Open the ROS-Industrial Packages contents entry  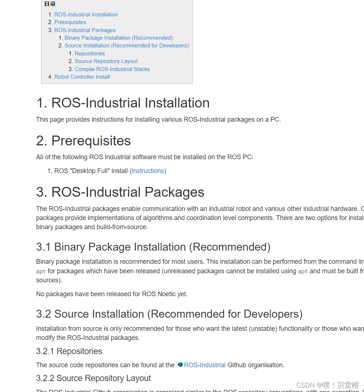(x=85, y=30)
